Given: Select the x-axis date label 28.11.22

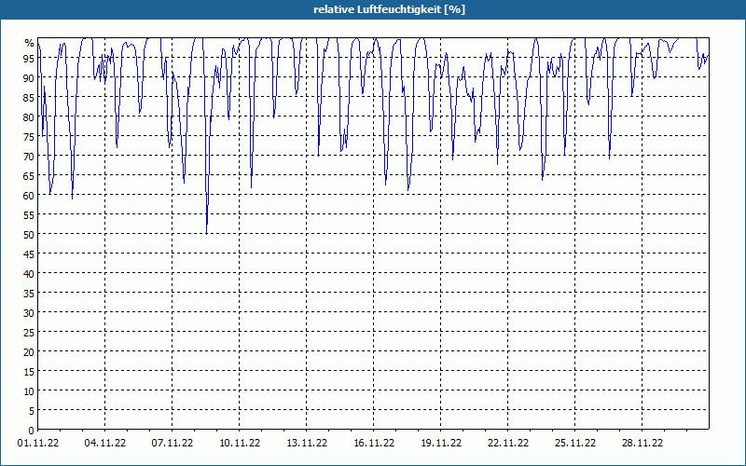Looking at the screenshot, I should [x=642, y=444].
